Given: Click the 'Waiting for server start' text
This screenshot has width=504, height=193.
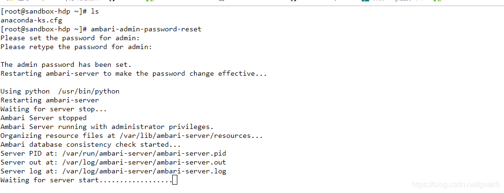Looking at the screenshot, I should point(49,180).
